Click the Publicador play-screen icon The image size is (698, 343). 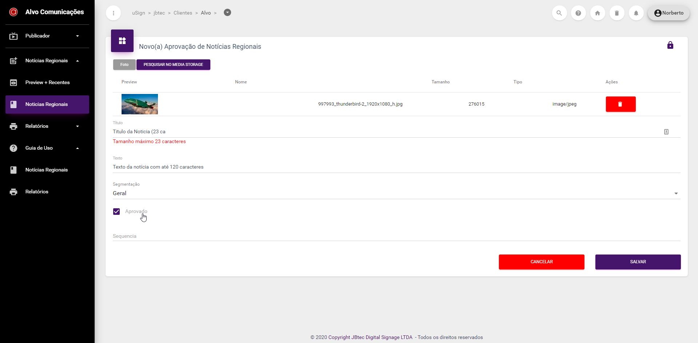pyautogui.click(x=13, y=36)
